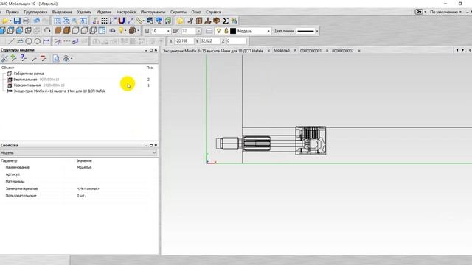Viewport: 472px width, 265px height.
Task: Select the solid orange shaded cube display
Action: coord(58,31)
